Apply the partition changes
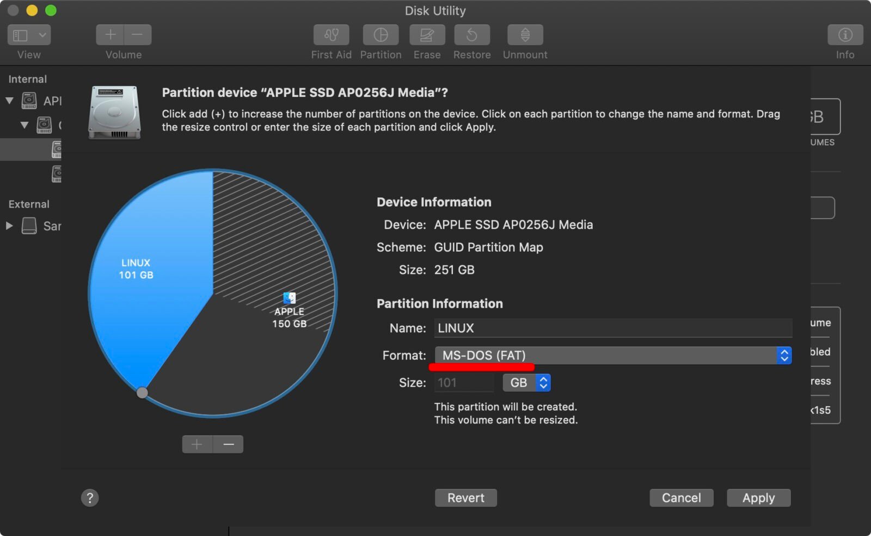 click(x=758, y=497)
